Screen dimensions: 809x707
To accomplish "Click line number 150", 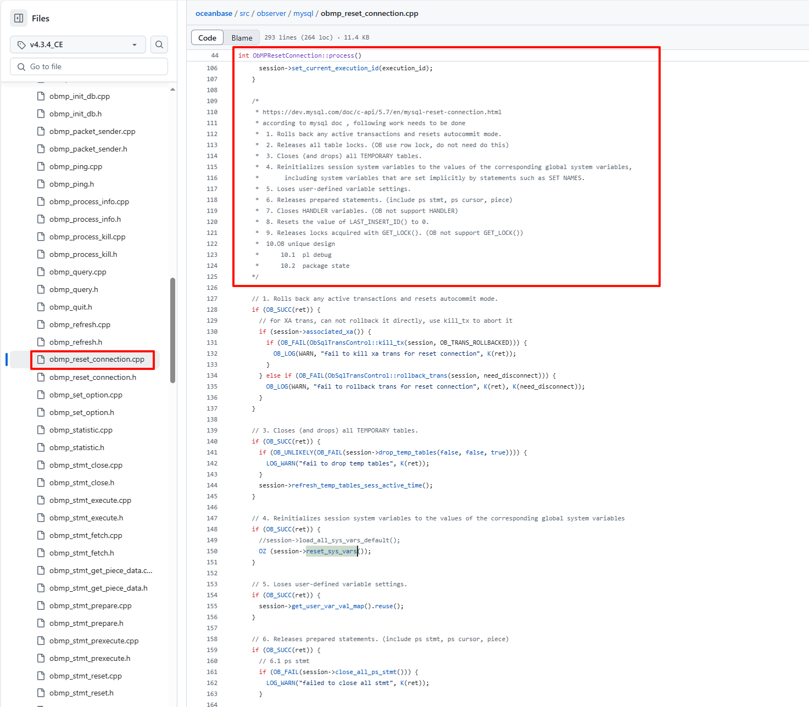I will 212,551.
